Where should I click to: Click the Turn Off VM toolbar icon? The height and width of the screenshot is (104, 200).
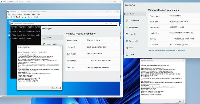14,17
